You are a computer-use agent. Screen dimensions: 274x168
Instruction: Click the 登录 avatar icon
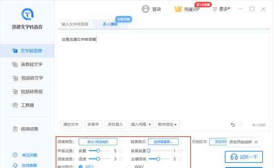(146, 9)
